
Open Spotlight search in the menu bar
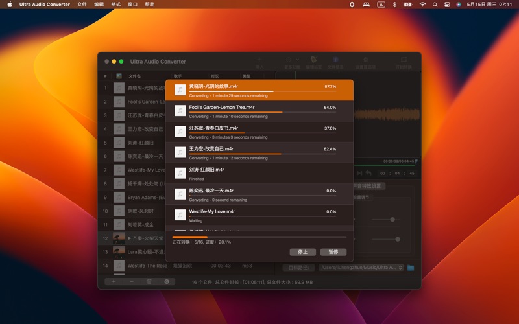click(x=435, y=5)
